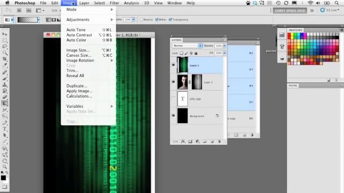Pick the red swatch in Swatches
The height and width of the screenshot is (193, 344).
click(x=289, y=34)
